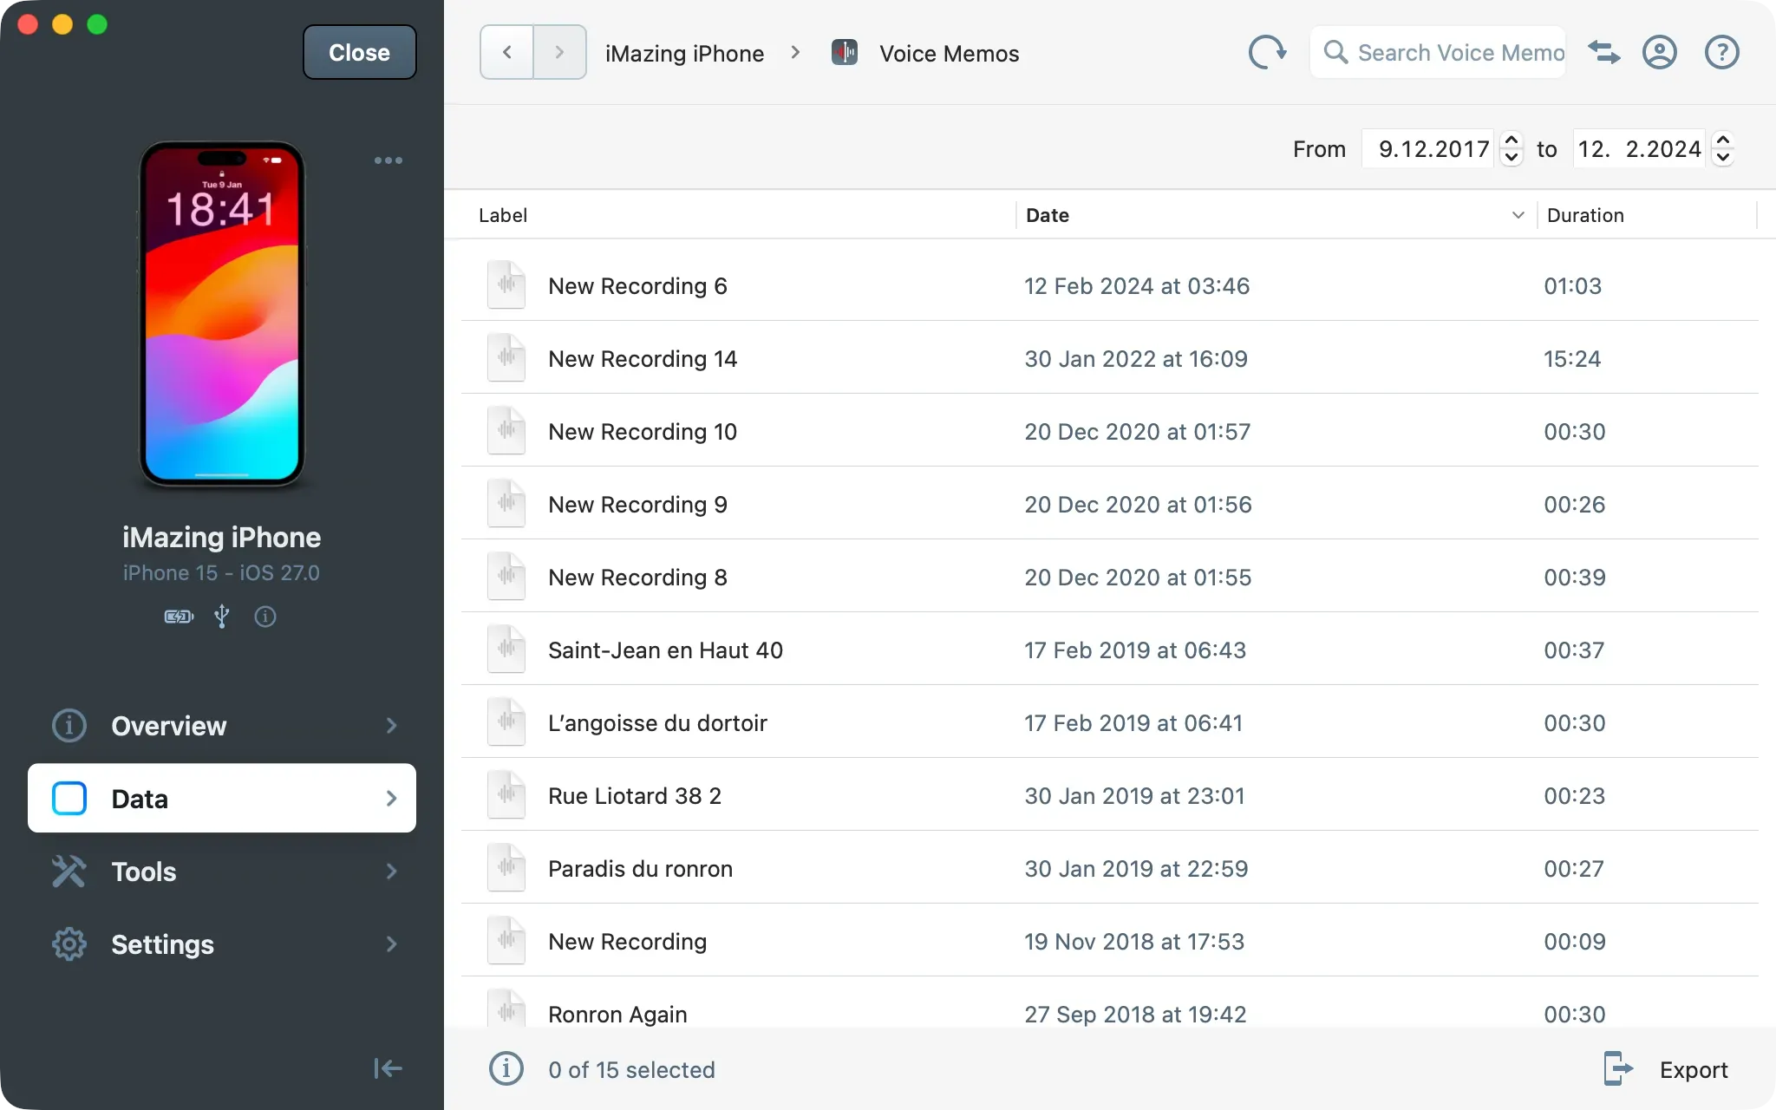
Task: Open the Tools sidebar item
Action: (x=222, y=871)
